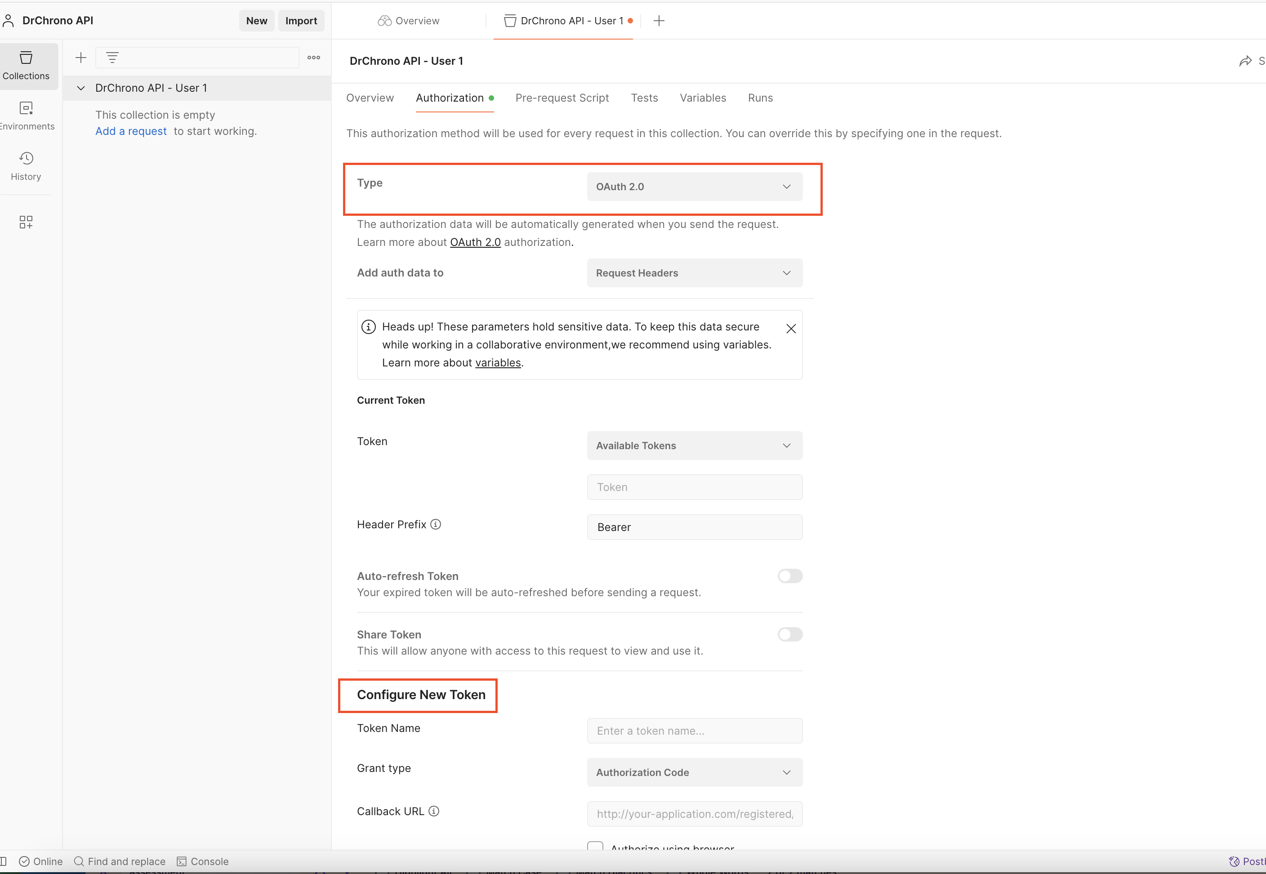The image size is (1266, 874).
Task: Click the create new collection plus icon
Action: (81, 58)
